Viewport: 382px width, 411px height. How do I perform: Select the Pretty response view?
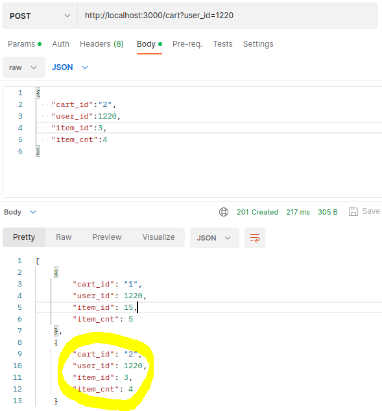point(24,237)
